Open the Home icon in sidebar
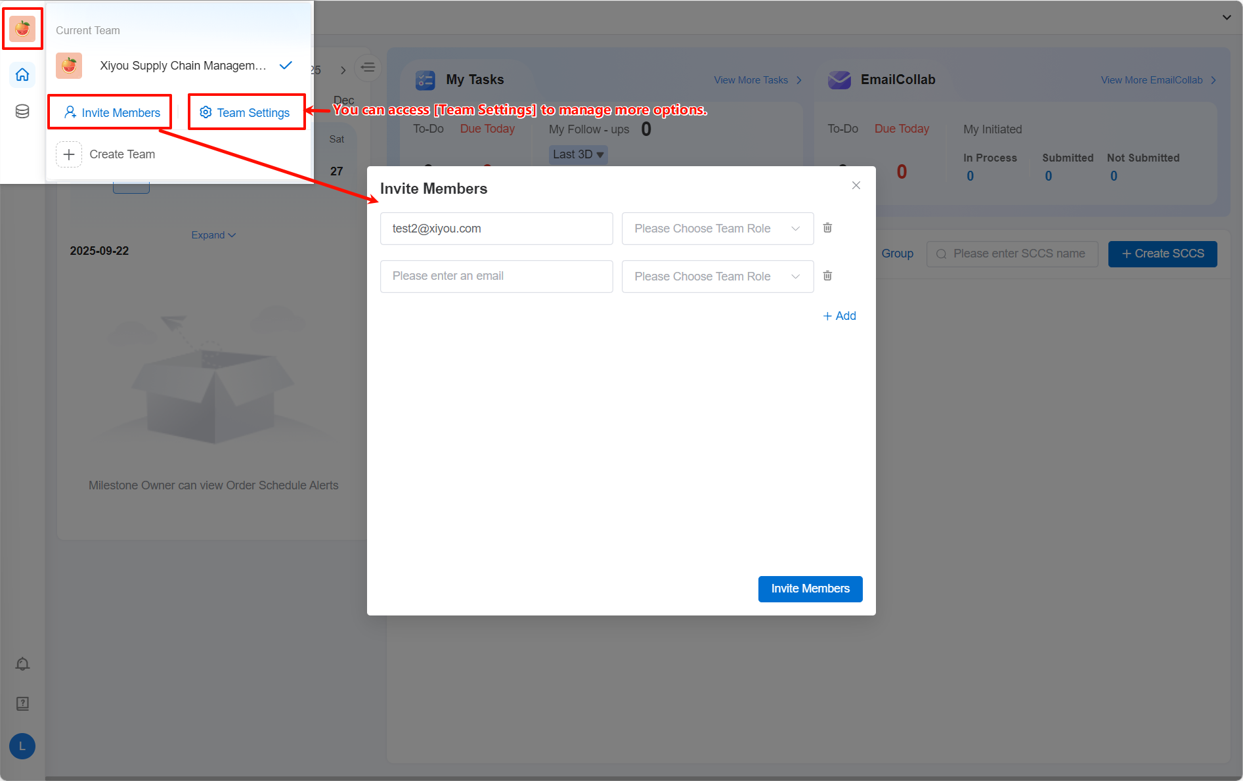1243x781 pixels. [22, 75]
